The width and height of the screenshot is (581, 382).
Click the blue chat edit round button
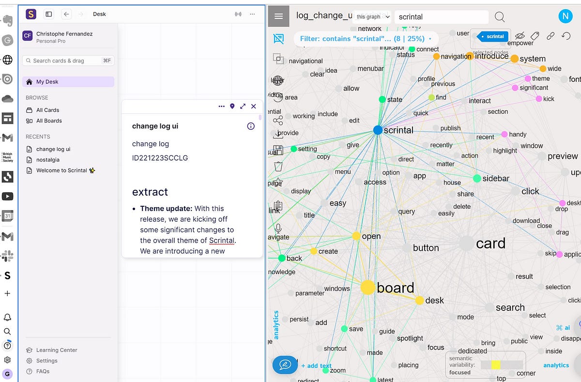coord(285,365)
